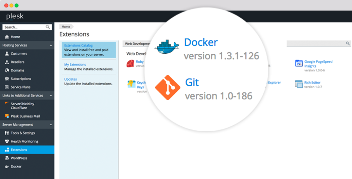
Task: Open Health Monitoring
Action: click(x=25, y=141)
